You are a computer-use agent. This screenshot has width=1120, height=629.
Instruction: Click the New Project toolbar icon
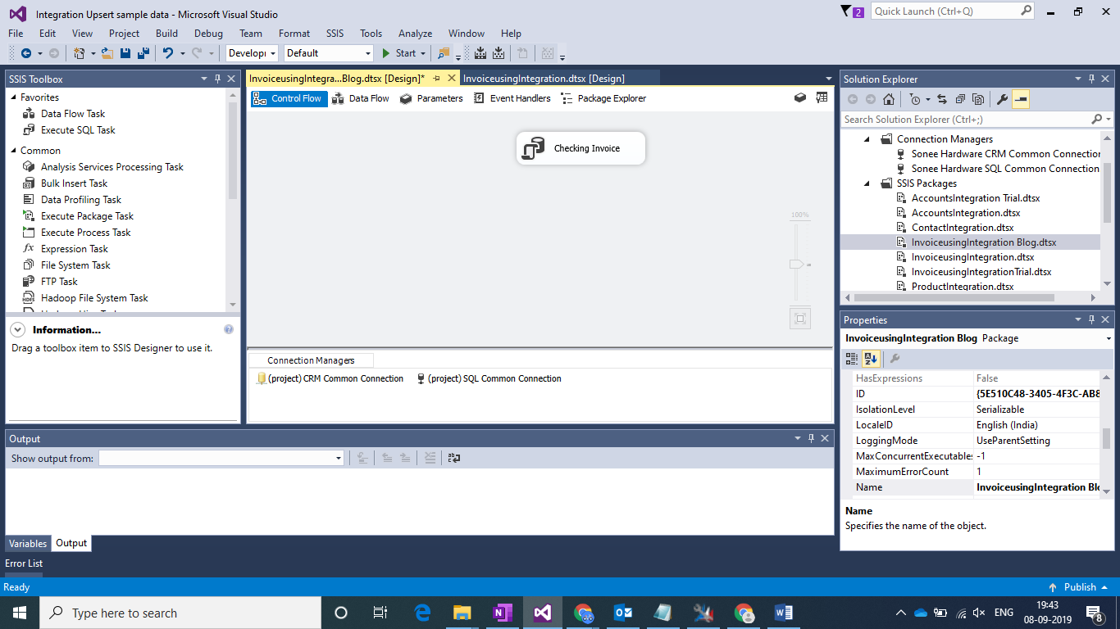tap(80, 53)
